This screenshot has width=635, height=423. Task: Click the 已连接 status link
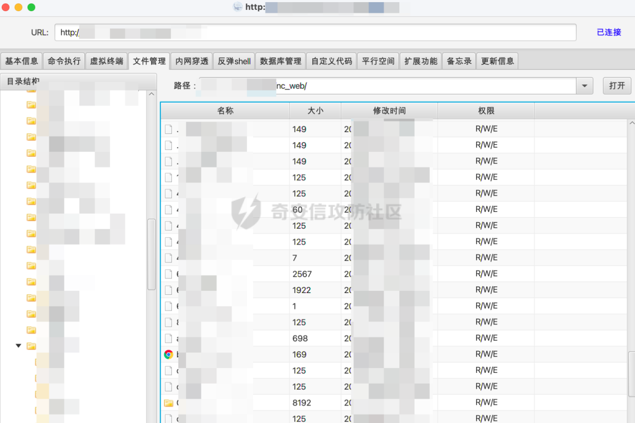pos(609,32)
